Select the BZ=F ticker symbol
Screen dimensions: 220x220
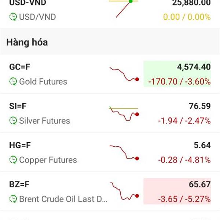click(x=19, y=184)
